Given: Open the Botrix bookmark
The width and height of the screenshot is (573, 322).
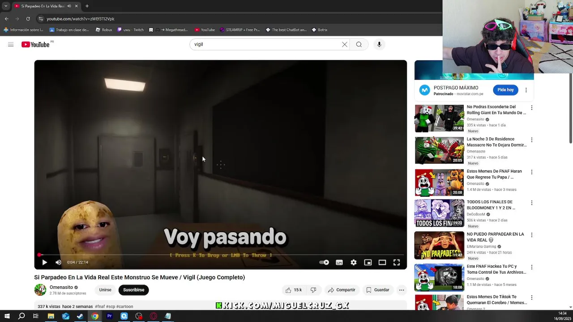Looking at the screenshot, I should click(x=320, y=30).
